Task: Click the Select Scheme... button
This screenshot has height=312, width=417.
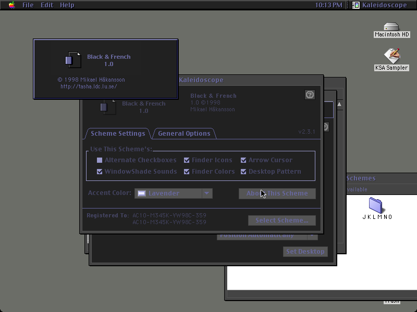Action: 282,220
